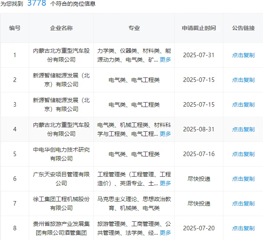Click row number 4 cell
The width and height of the screenshot is (263, 240).
click(15, 129)
